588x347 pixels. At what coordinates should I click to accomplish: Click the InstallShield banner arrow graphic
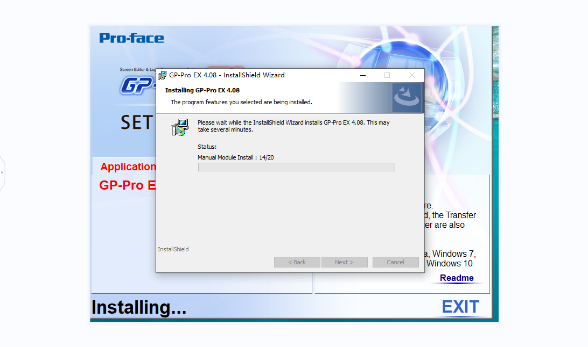(x=407, y=98)
